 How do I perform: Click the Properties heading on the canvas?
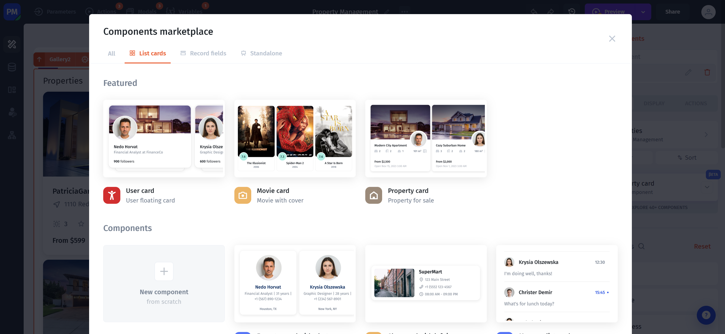click(63, 81)
